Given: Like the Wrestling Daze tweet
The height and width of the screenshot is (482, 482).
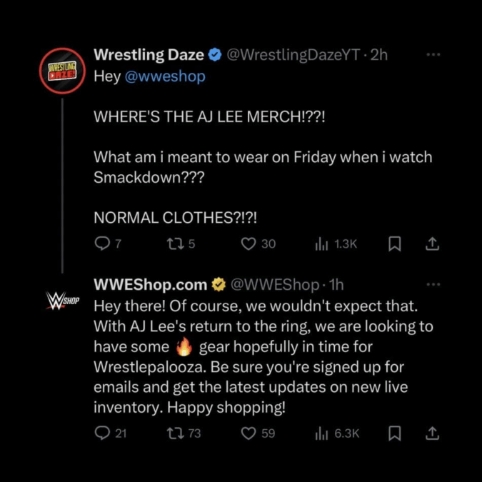Looking at the screenshot, I should 248,244.
